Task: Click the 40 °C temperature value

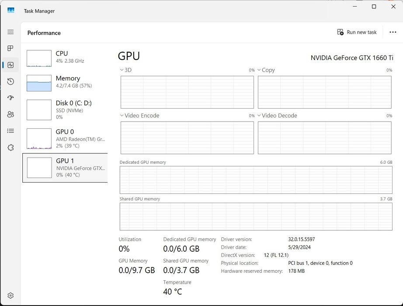Action: [x=173, y=292]
